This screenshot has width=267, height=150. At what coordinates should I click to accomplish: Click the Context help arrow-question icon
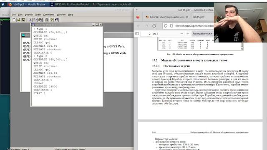tap(57, 20)
